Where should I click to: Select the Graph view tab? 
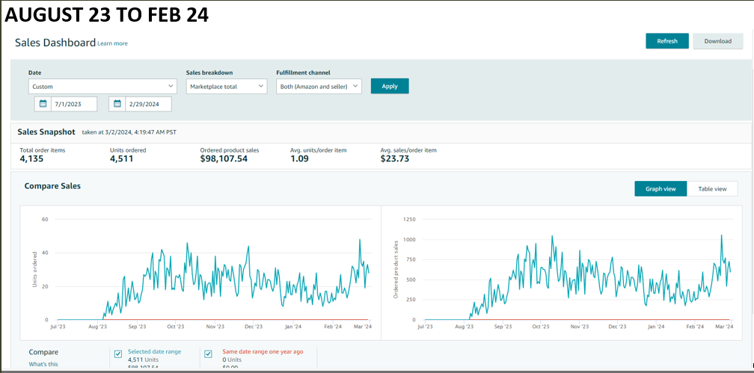click(660, 189)
